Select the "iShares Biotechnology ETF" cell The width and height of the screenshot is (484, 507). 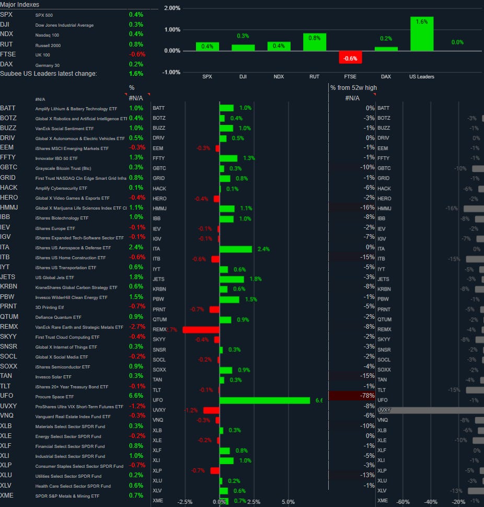62,218
